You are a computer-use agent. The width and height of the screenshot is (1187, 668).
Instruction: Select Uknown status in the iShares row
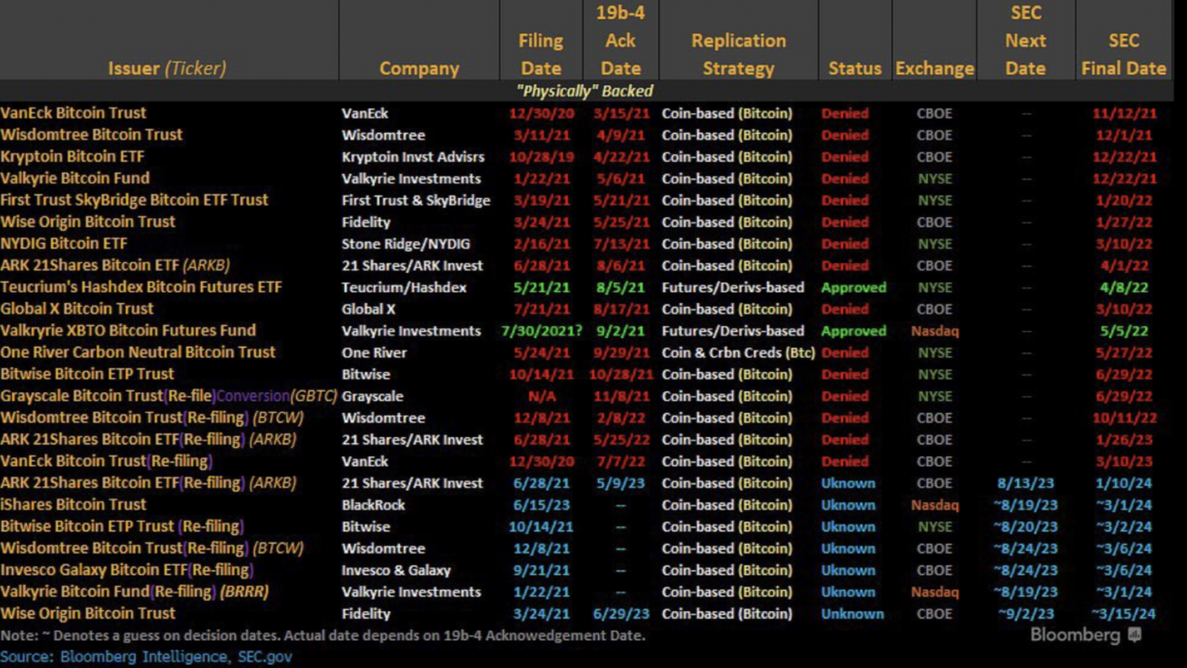[848, 505]
